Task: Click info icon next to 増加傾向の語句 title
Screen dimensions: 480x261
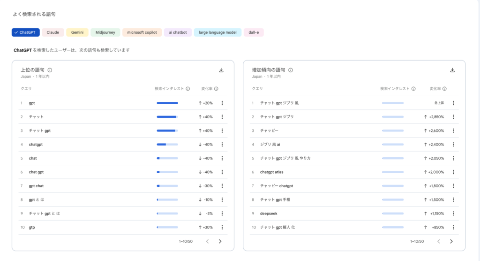Action: click(291, 70)
